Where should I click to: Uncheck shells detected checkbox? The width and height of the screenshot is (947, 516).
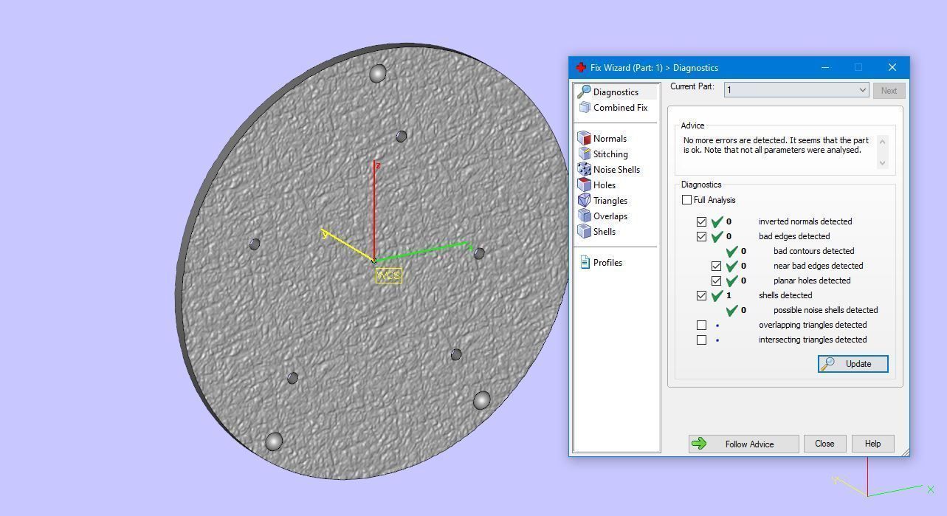[701, 295]
